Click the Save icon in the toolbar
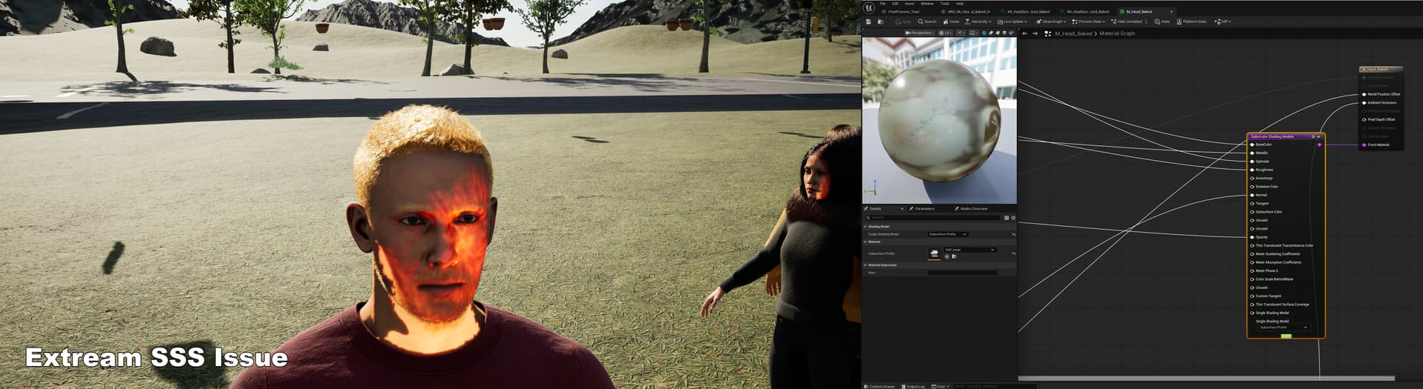Viewport: 1423px width, 389px height. 868,21
